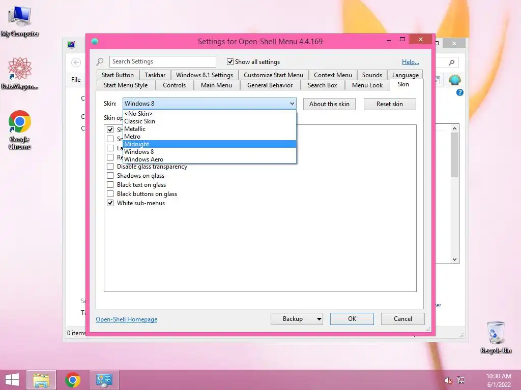The height and width of the screenshot is (390, 521).
Task: Click the search magnifier in background window
Action: pyautogui.click(x=451, y=62)
